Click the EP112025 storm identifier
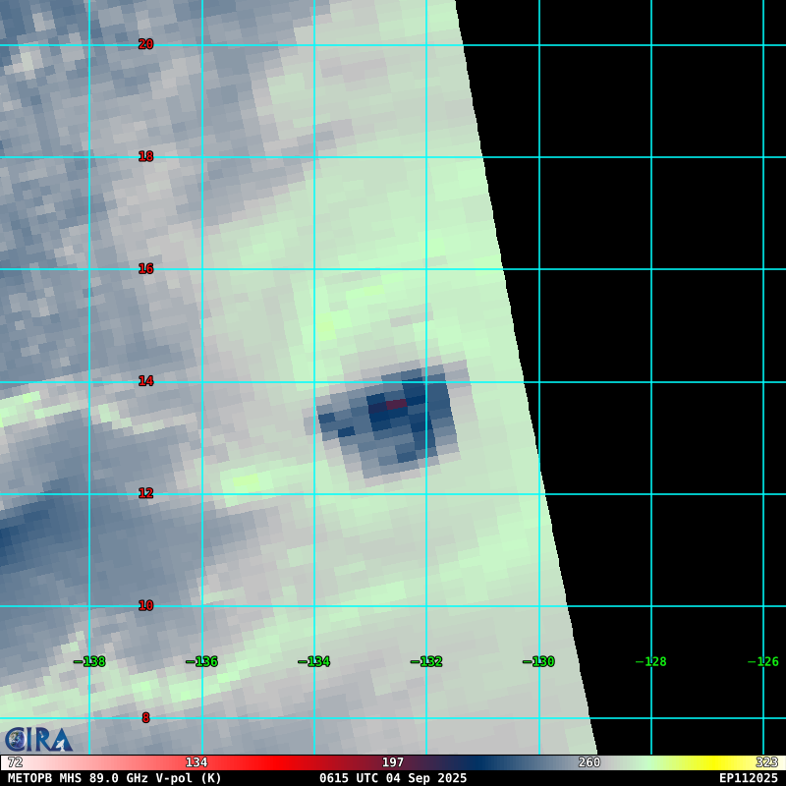This screenshot has width=786, height=786. coord(748,778)
